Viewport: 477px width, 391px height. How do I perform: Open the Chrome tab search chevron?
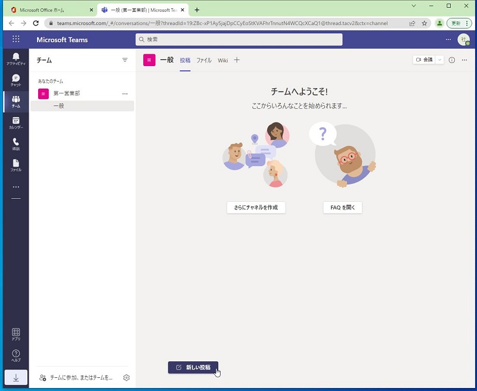414,6
